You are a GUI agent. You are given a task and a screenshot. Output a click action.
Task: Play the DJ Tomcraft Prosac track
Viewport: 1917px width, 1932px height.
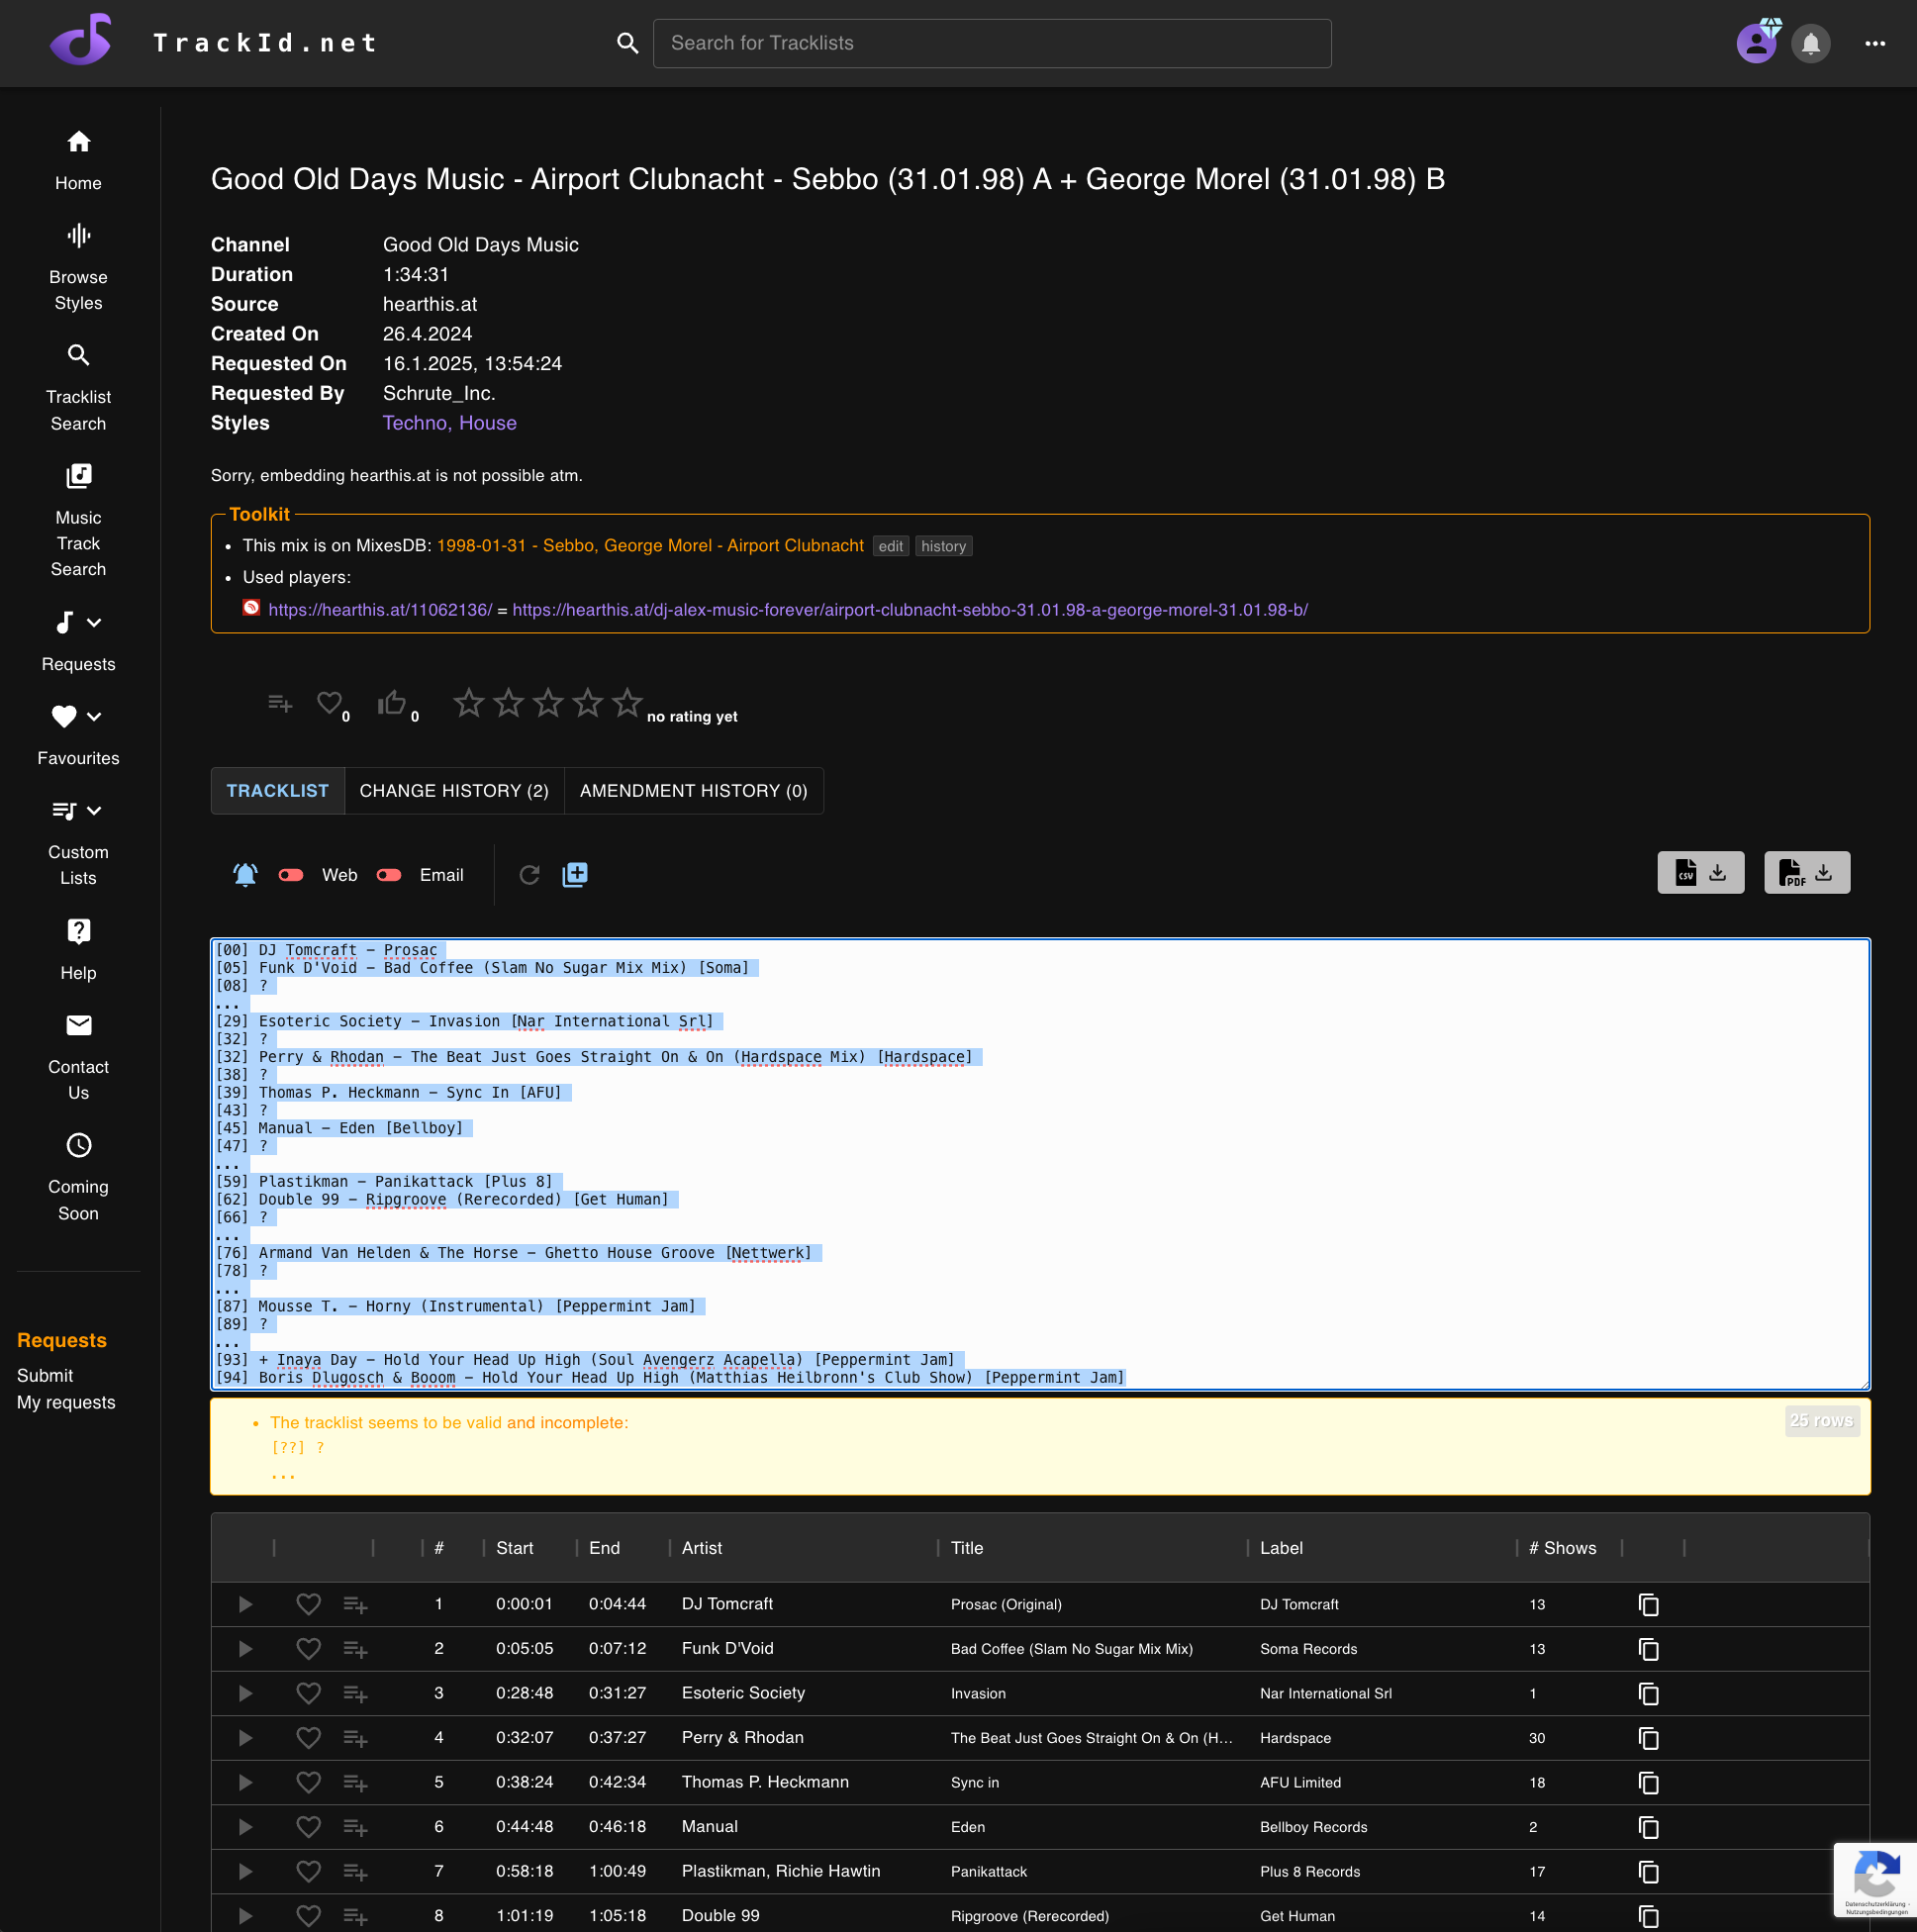(245, 1604)
